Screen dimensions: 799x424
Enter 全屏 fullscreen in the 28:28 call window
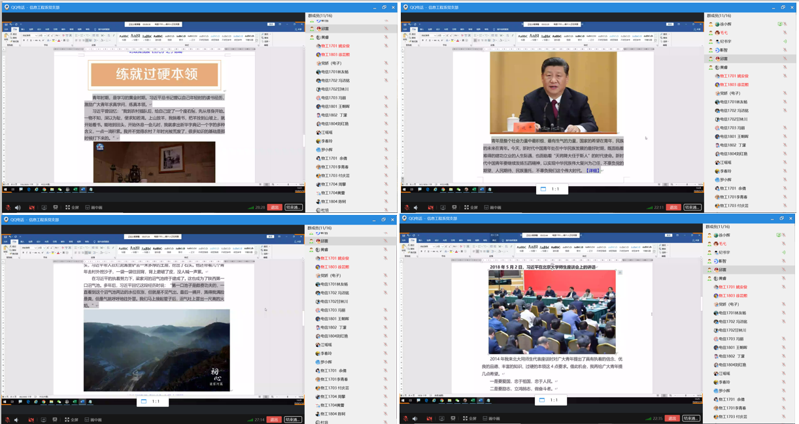tap(72, 208)
